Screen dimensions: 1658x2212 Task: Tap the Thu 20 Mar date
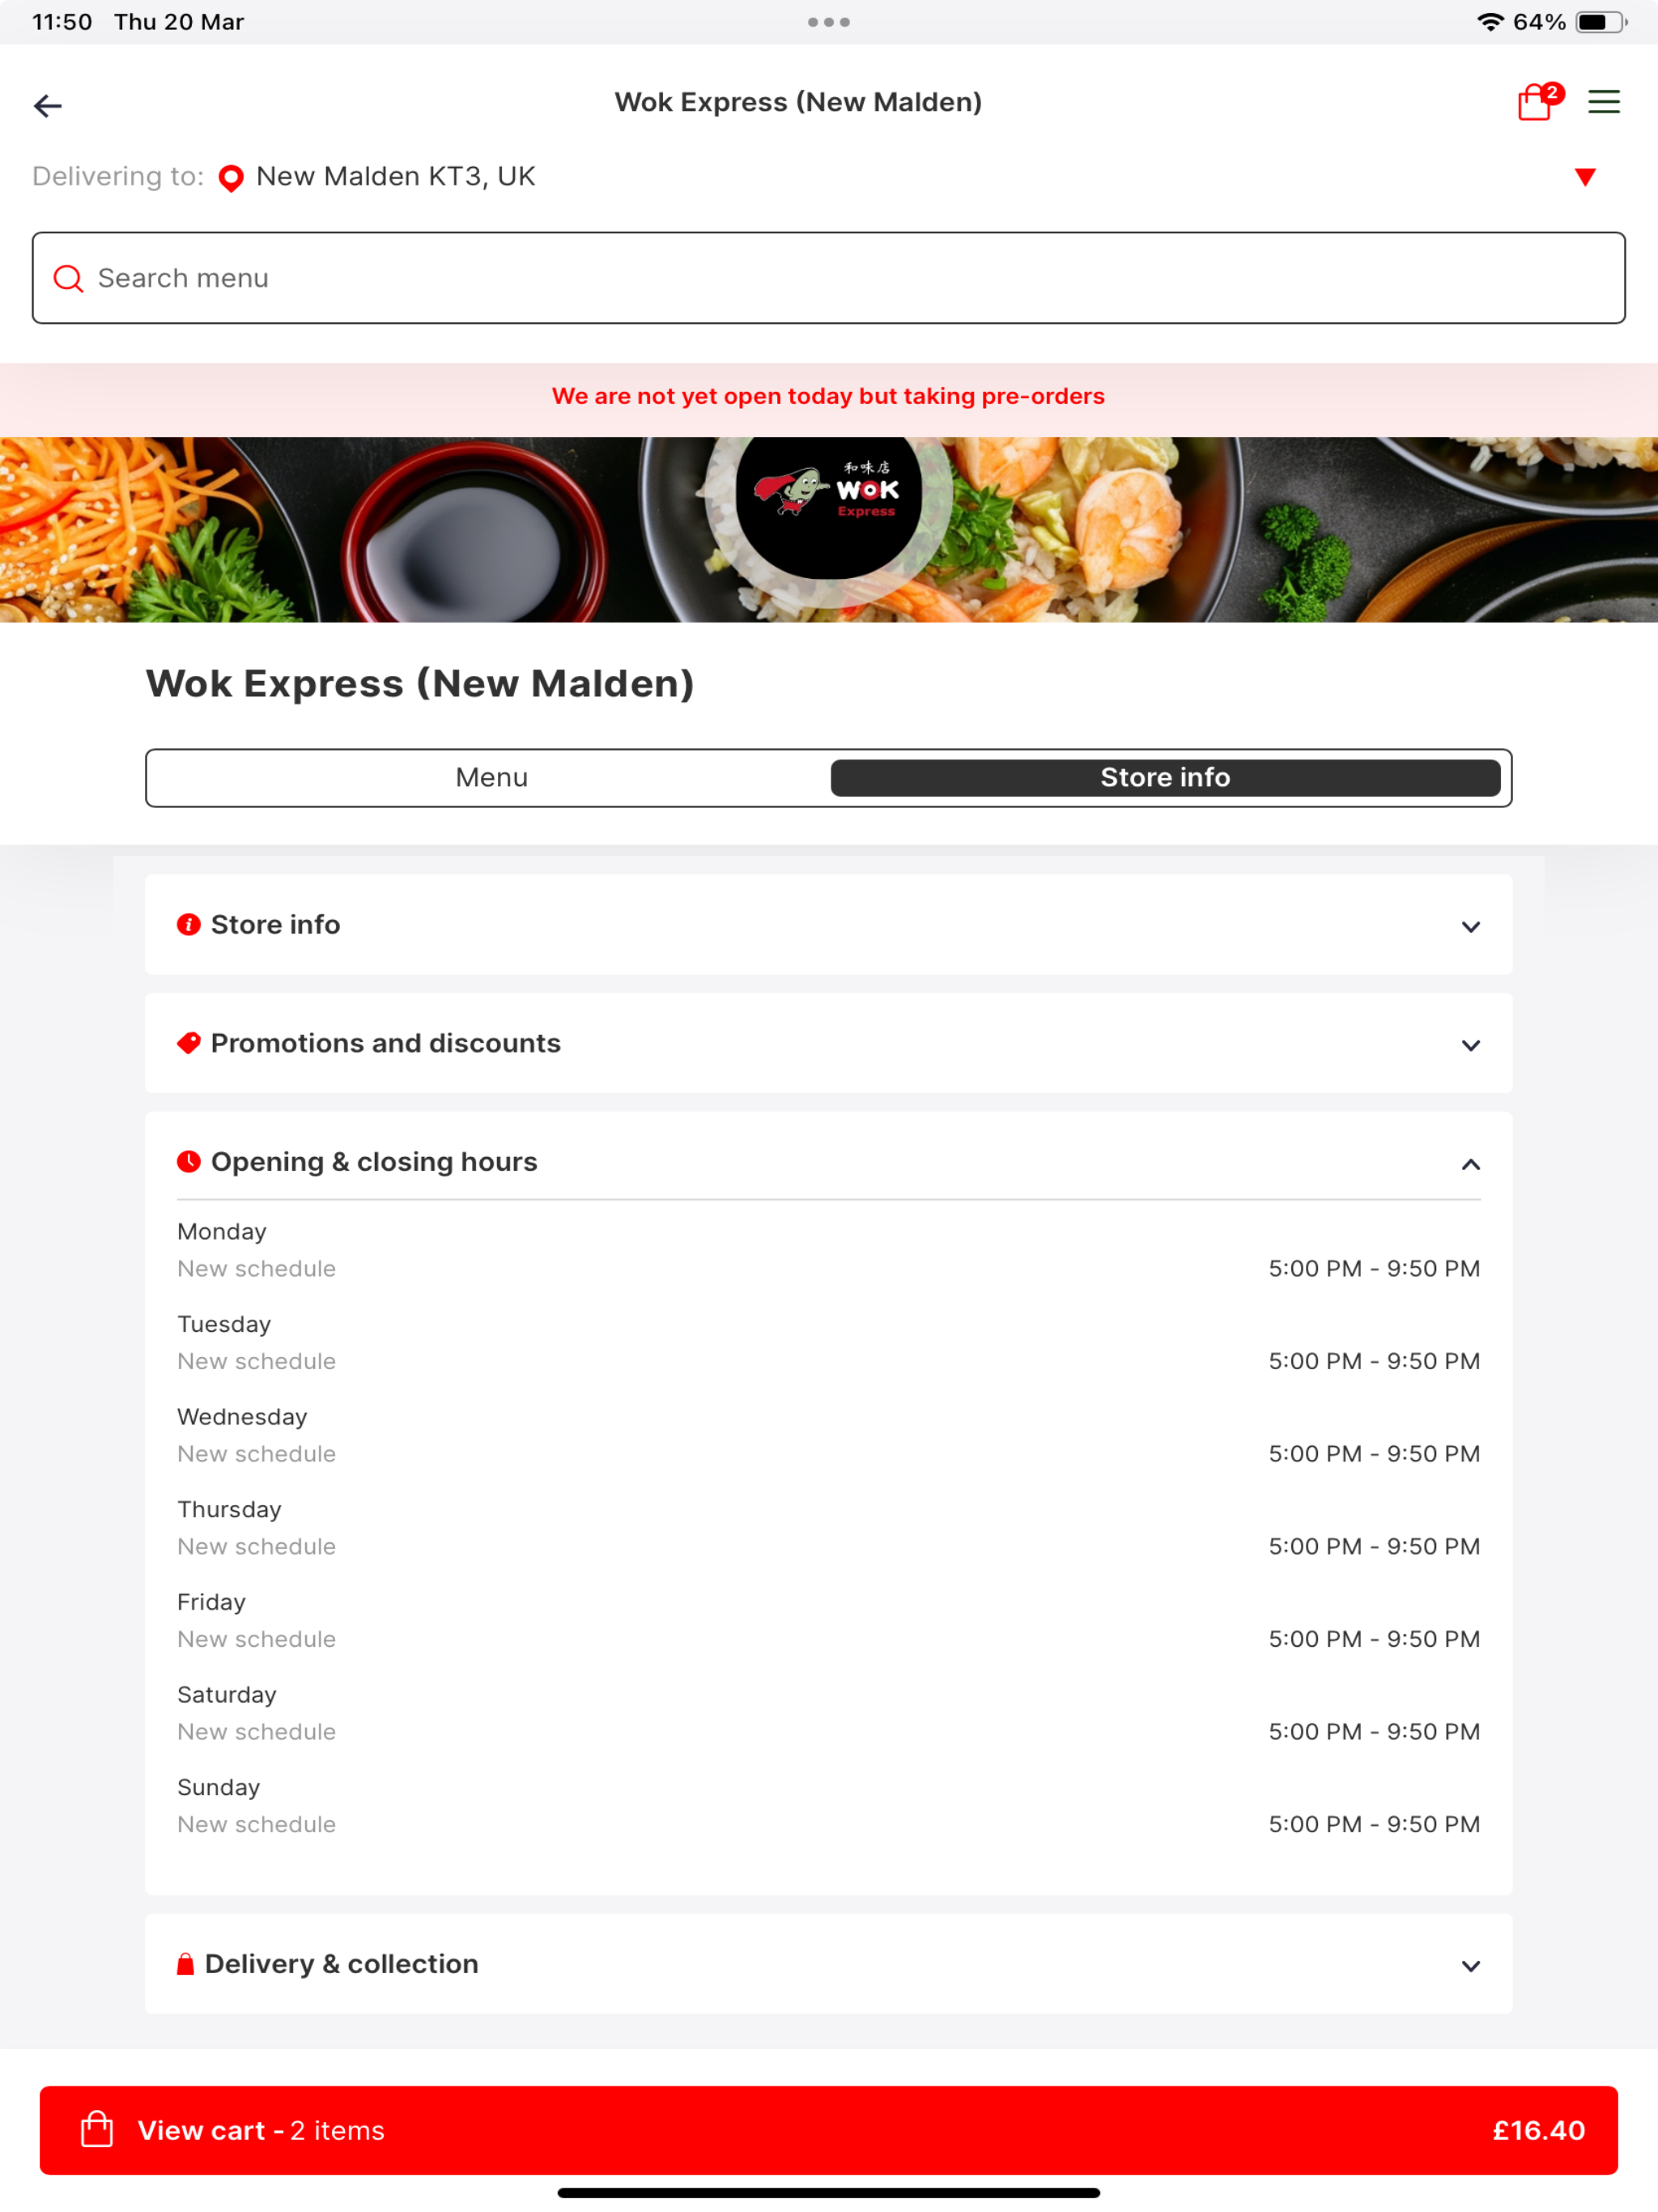179,22
